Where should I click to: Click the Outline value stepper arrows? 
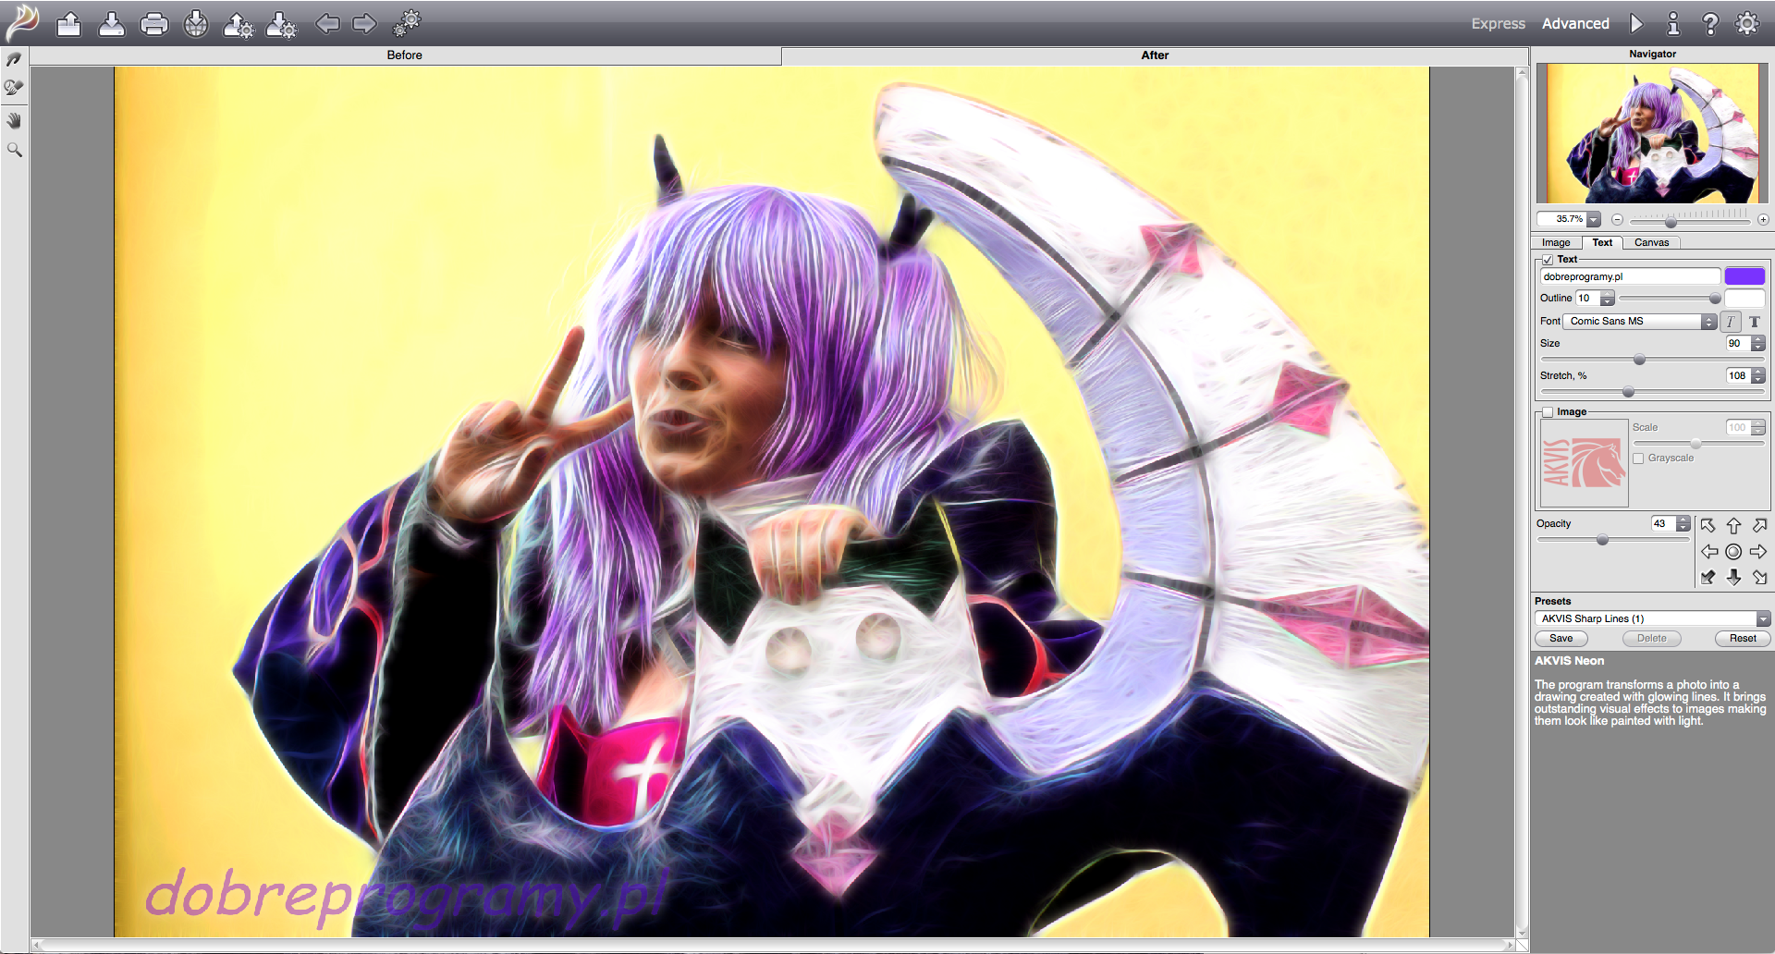point(1608,299)
